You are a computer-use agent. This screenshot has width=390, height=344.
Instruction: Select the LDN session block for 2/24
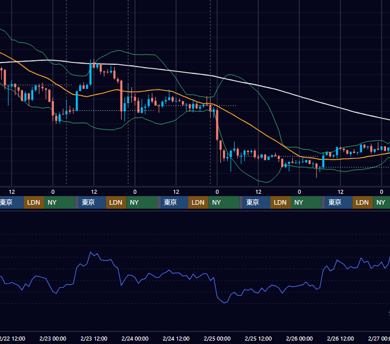pos(198,202)
